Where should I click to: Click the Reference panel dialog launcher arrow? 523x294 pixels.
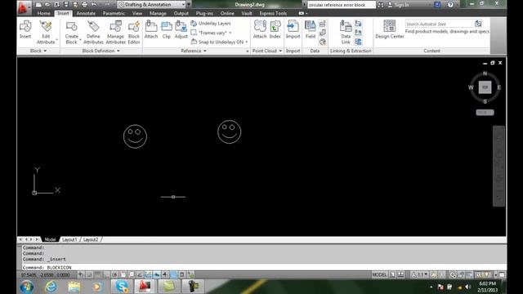pyautogui.click(x=247, y=51)
